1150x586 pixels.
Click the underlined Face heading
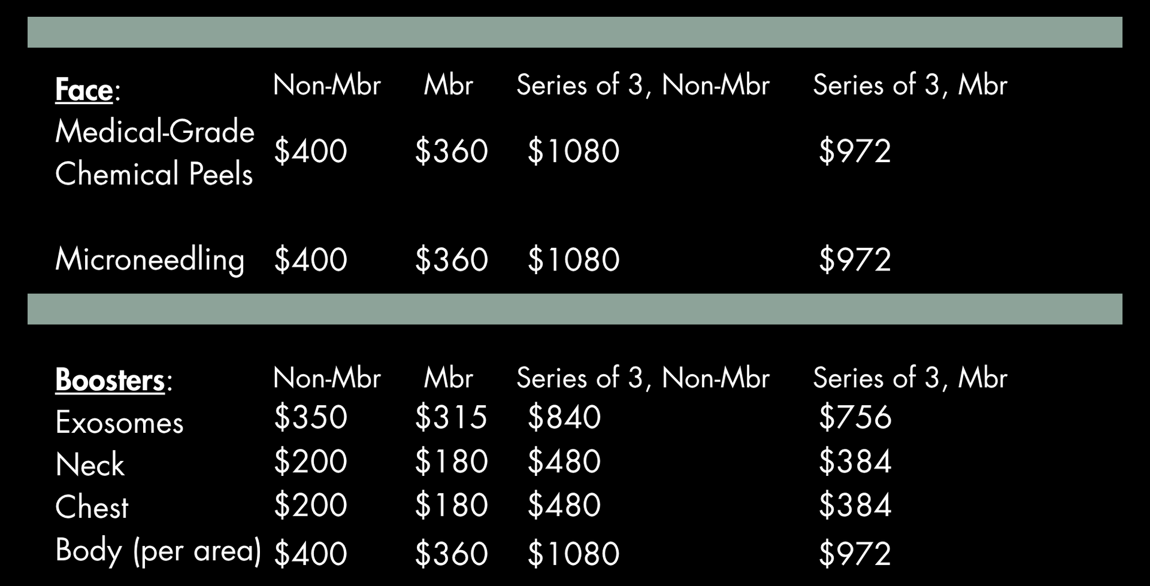tap(84, 90)
